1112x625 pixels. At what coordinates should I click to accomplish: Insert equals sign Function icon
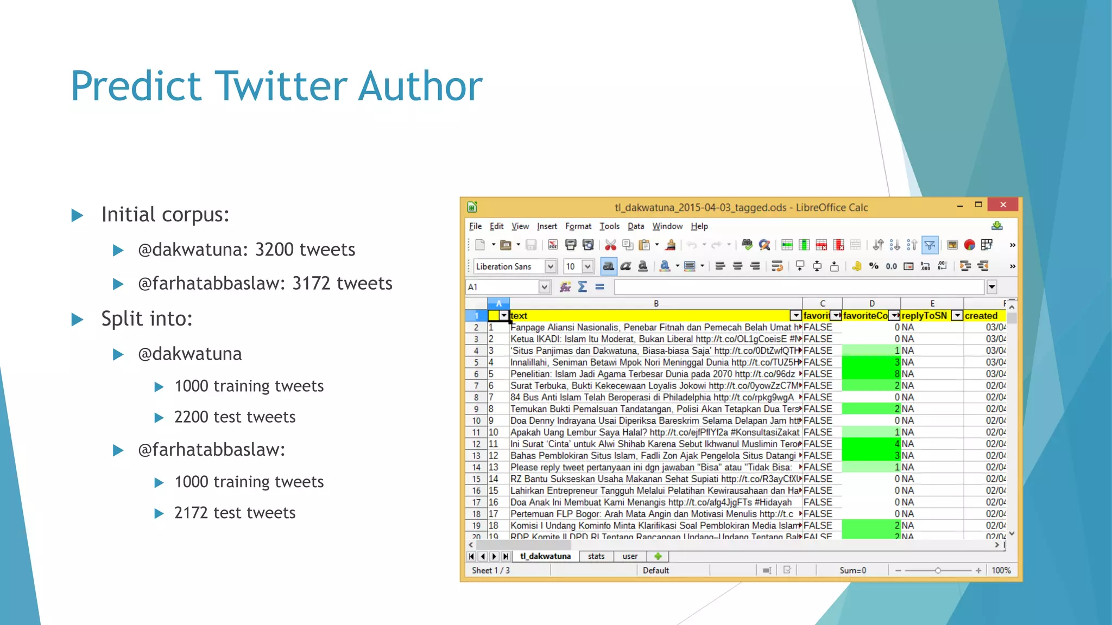click(x=600, y=287)
